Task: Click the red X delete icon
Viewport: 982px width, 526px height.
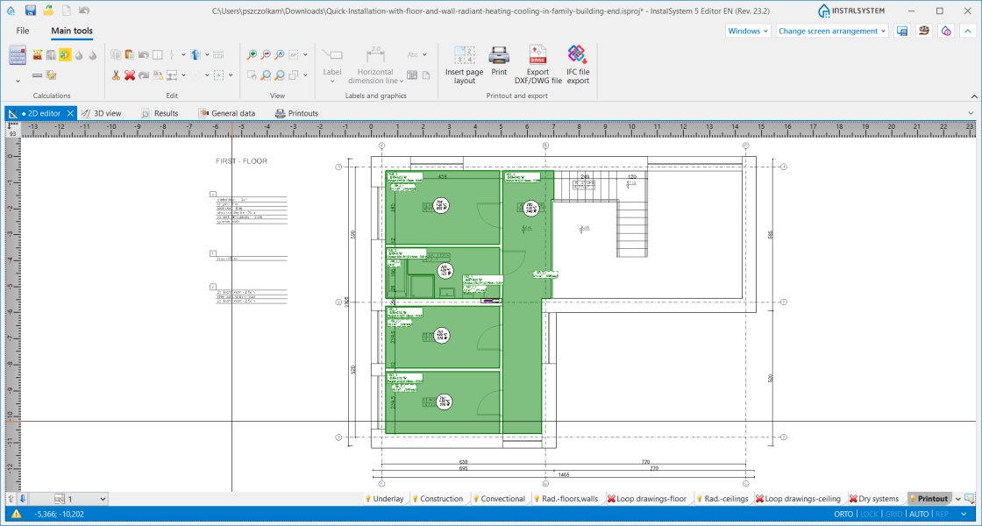Action: click(130, 75)
